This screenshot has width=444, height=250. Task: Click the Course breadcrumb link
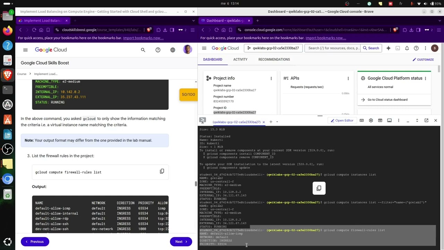tap(22, 74)
